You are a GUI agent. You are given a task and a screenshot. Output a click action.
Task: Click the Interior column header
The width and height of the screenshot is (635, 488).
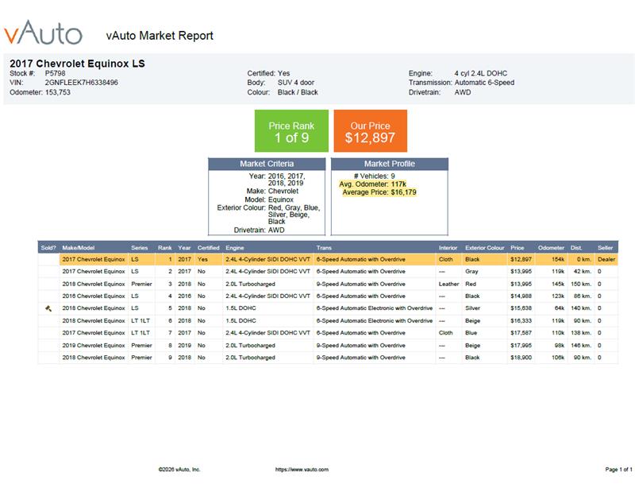point(448,247)
